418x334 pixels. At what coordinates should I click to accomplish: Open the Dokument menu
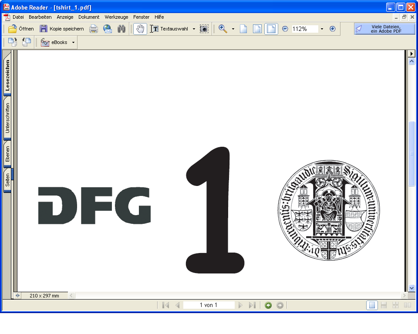pos(89,17)
